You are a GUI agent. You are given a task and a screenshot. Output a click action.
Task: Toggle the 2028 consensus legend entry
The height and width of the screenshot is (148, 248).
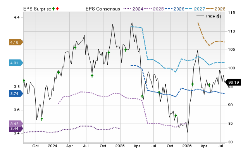point(215,9)
